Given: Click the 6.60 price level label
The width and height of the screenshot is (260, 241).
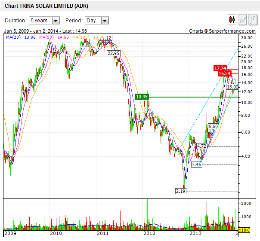Looking at the screenshot, I should click(x=214, y=126).
